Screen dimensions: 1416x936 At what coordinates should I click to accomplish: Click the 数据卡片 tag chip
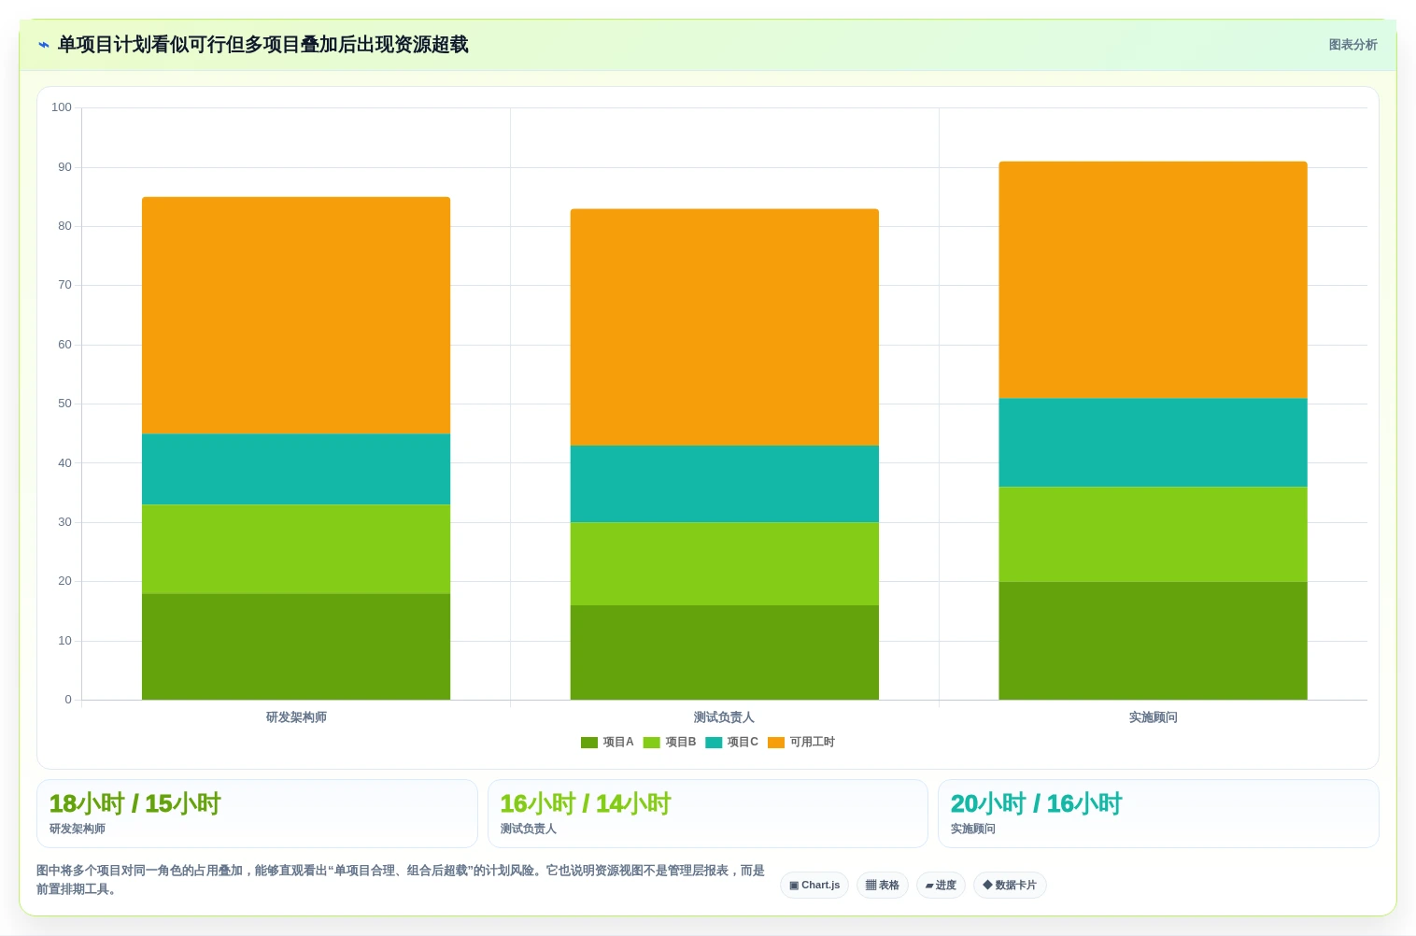(1010, 886)
